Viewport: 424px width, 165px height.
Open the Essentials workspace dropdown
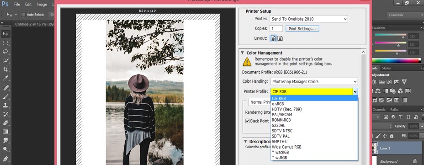click(x=405, y=15)
